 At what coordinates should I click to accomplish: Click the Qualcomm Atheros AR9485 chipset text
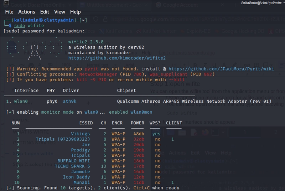point(194,102)
